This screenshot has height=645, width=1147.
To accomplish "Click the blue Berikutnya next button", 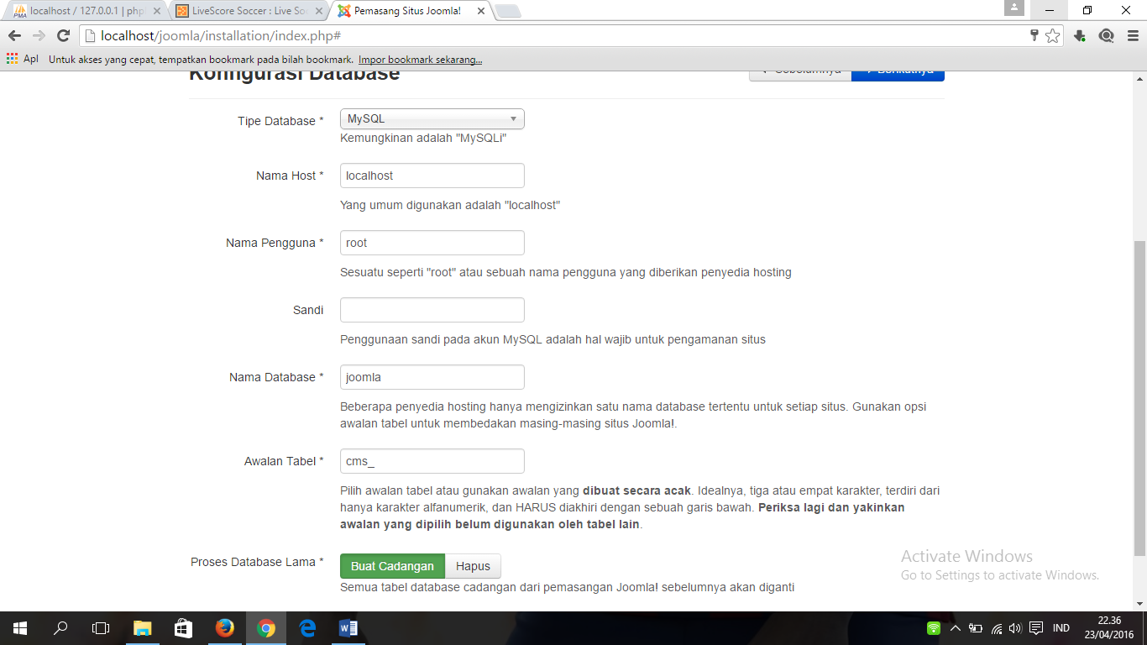I will pos(898,74).
